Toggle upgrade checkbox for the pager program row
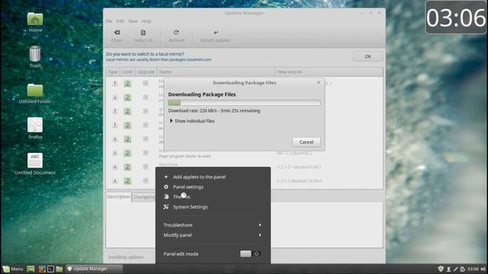The height and width of the screenshot is (274, 488). coord(146,153)
